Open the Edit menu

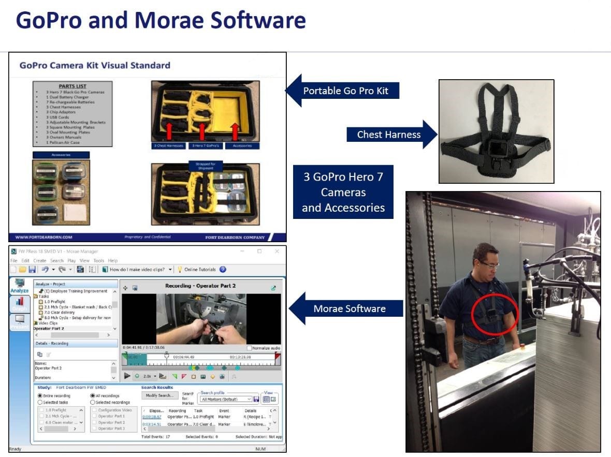point(25,261)
